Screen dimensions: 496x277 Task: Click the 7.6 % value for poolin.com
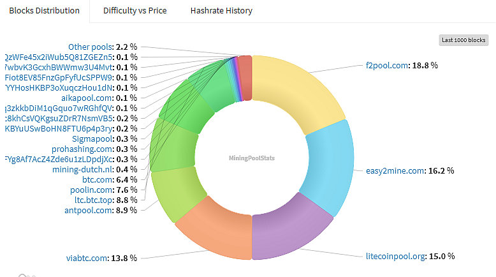coord(127,190)
